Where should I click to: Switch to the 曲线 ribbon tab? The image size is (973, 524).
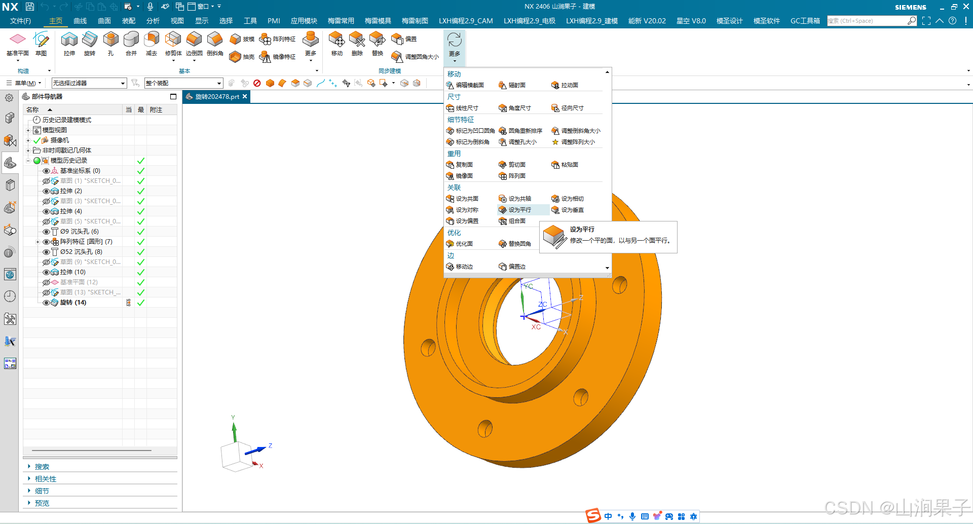coord(80,21)
